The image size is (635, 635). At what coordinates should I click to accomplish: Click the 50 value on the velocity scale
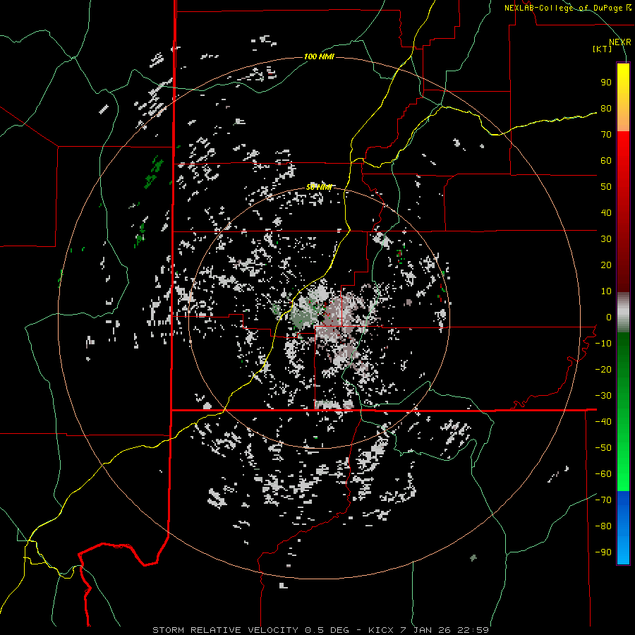coord(606,187)
